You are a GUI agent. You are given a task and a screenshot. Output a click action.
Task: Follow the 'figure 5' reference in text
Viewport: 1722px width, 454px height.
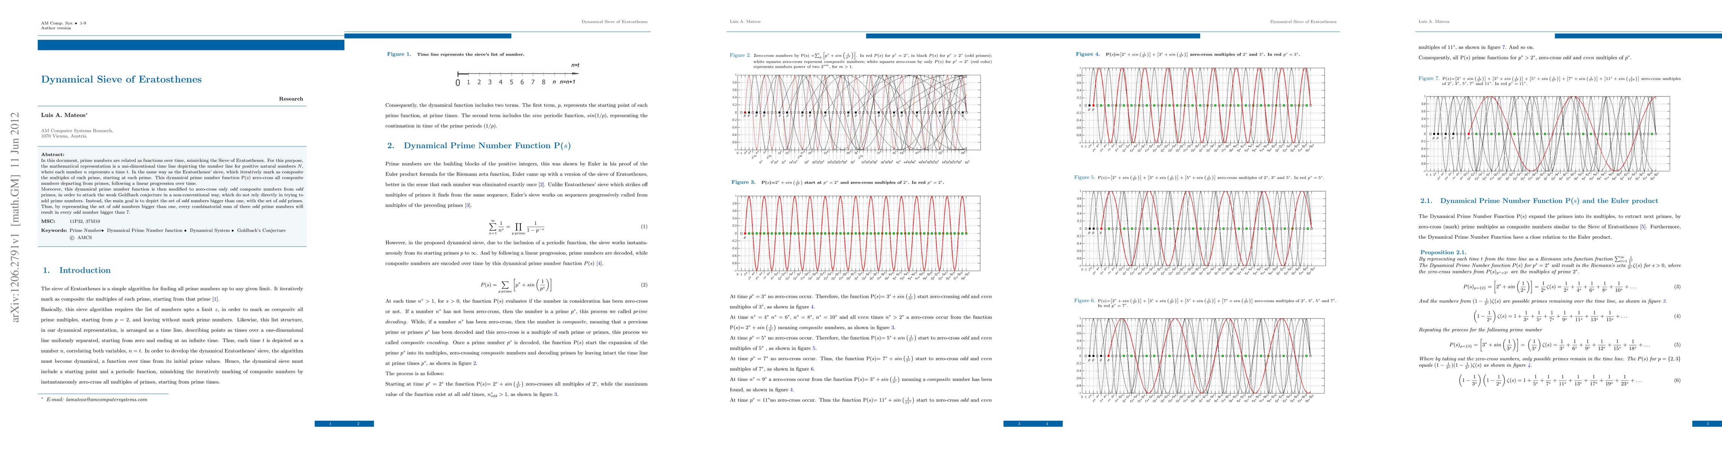click(x=814, y=348)
